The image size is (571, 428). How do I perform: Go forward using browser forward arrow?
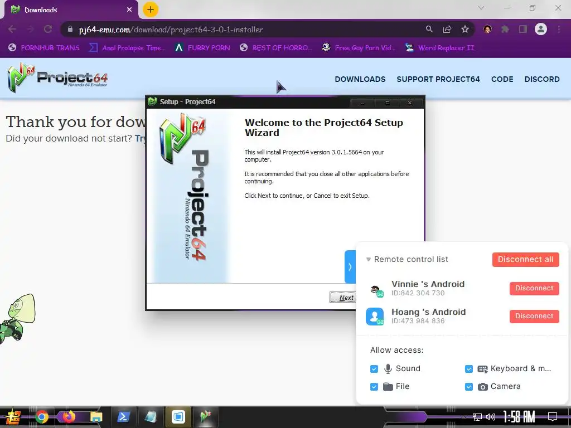[30, 29]
